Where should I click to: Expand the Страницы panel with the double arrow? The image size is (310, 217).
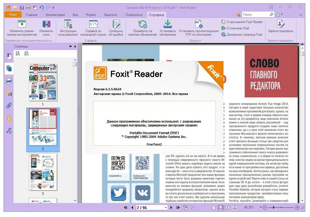pos(71,46)
